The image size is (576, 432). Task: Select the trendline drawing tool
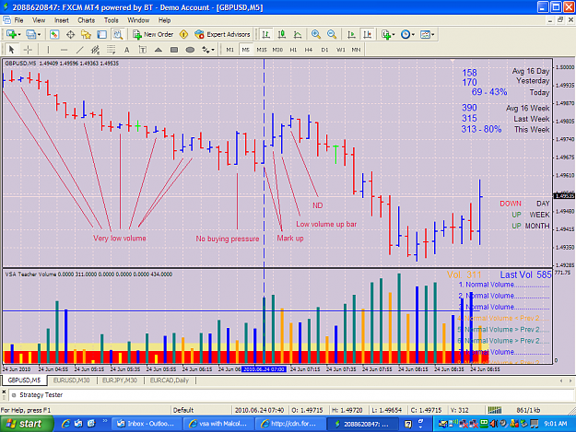(79, 50)
